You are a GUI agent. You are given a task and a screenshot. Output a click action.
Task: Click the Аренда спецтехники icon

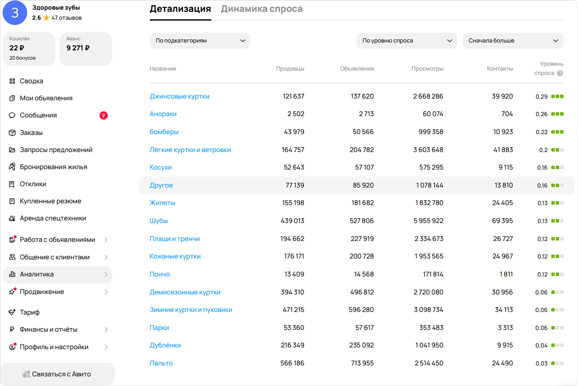click(x=12, y=218)
